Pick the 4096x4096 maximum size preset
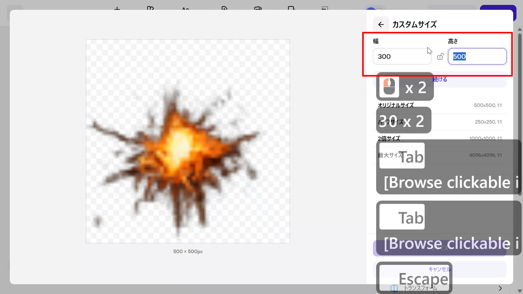Viewport: 523px width, 294px height. 440,155
